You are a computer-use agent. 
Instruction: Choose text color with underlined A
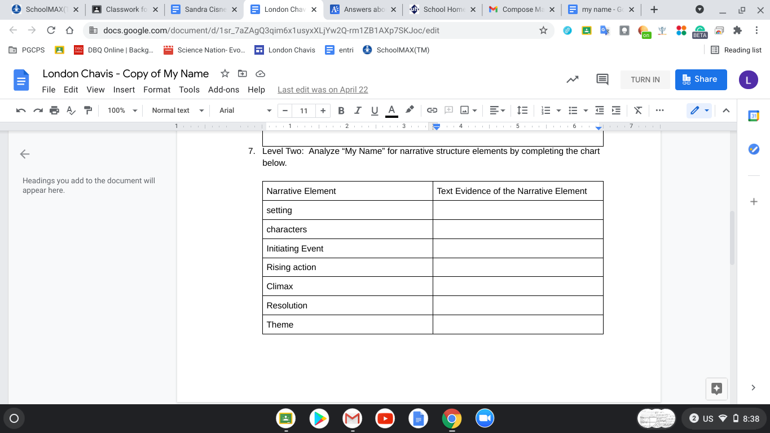tap(391, 111)
